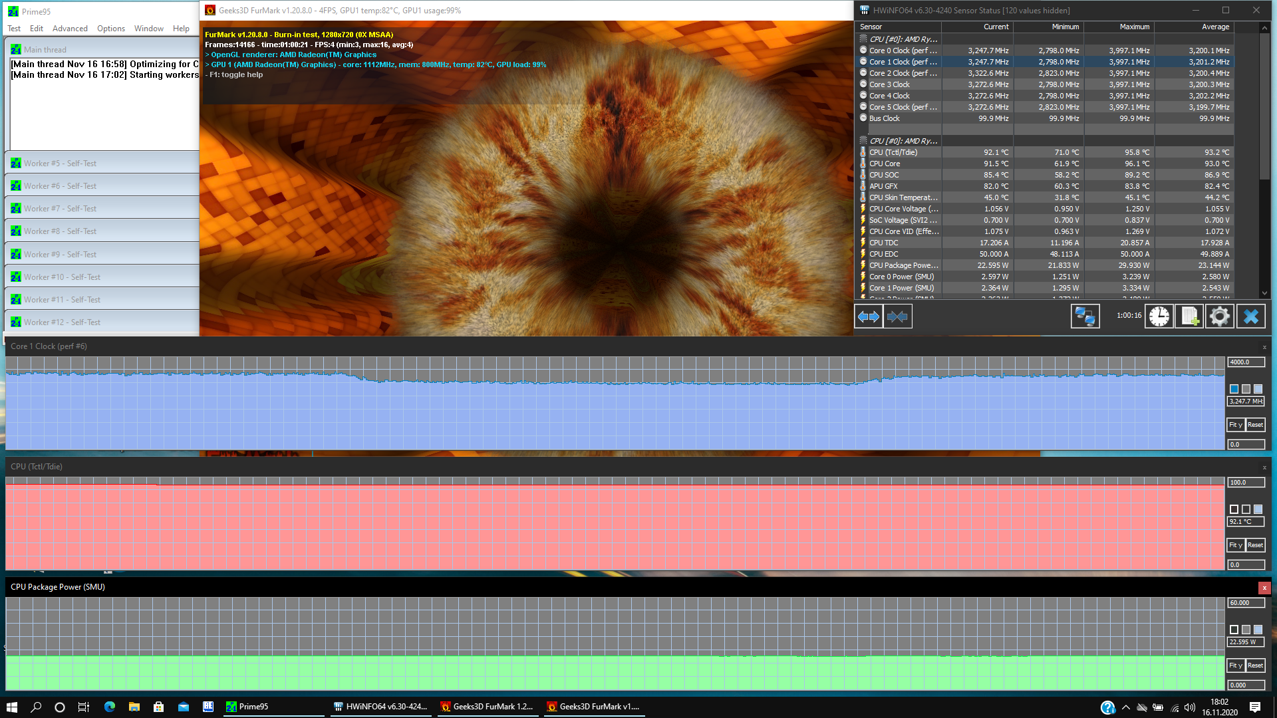Click Reset in CPU Package Power graph
The width and height of the screenshot is (1277, 718).
click(x=1255, y=665)
